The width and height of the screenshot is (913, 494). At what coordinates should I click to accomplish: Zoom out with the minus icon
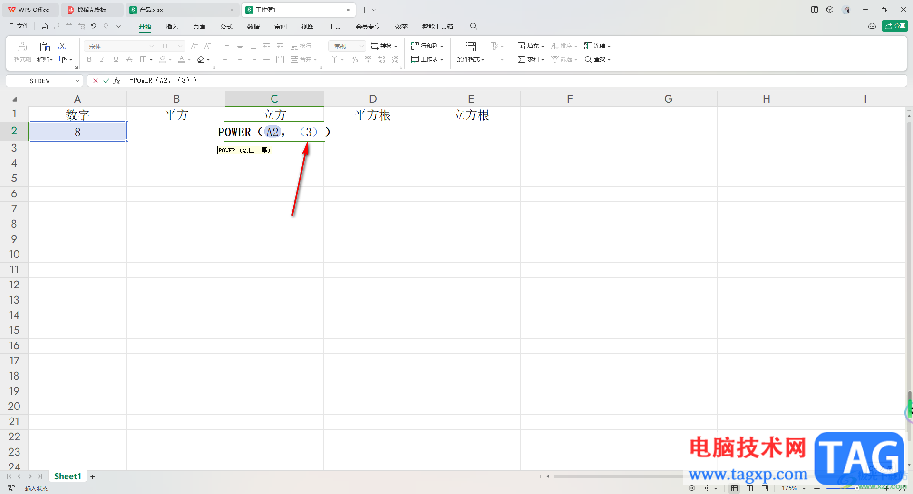coord(817,488)
